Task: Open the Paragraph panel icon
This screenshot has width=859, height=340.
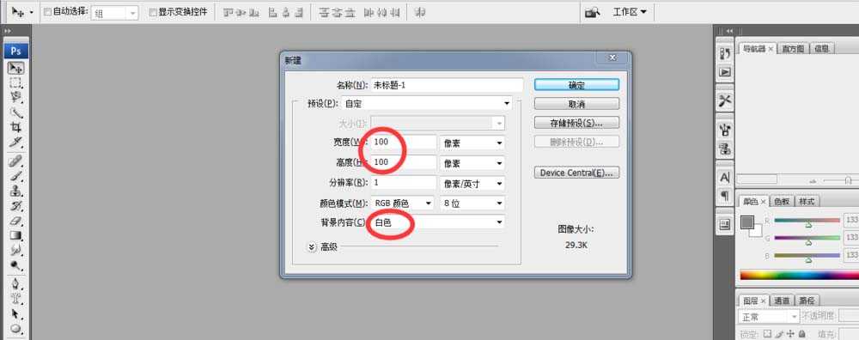Action: tap(725, 195)
